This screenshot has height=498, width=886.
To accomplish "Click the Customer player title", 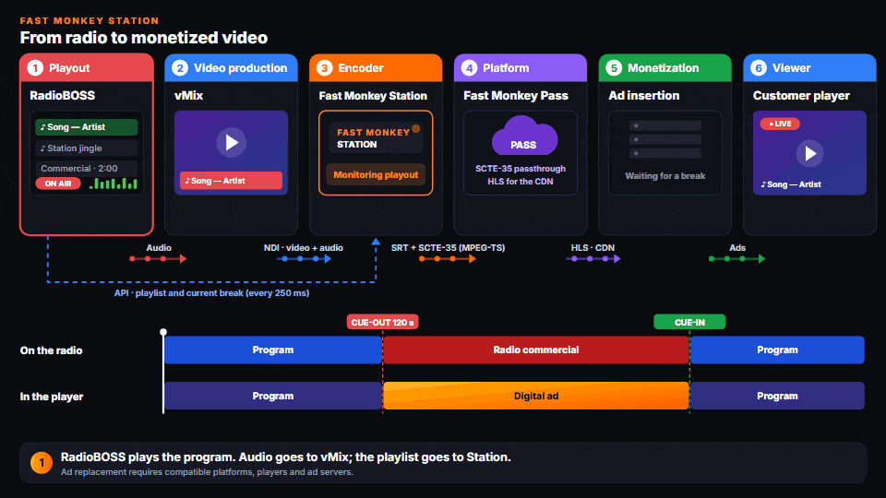I will 801,95.
